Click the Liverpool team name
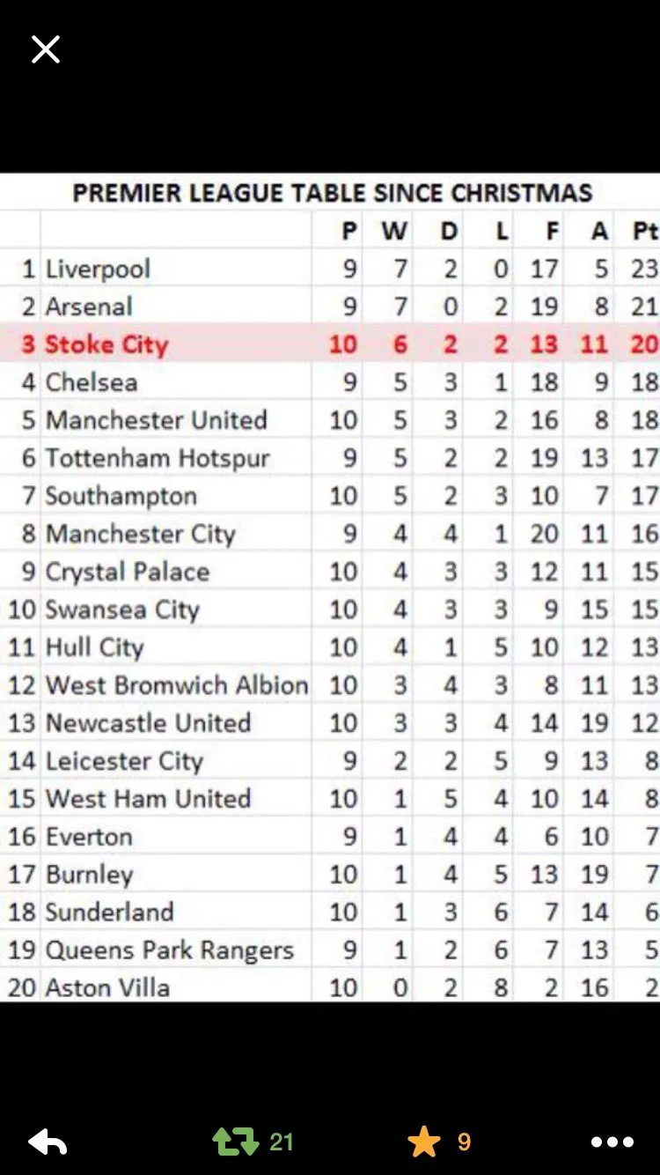 point(98,269)
